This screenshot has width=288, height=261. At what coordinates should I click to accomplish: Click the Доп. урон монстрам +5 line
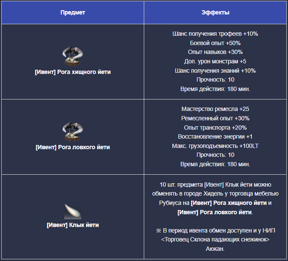coord(215,61)
